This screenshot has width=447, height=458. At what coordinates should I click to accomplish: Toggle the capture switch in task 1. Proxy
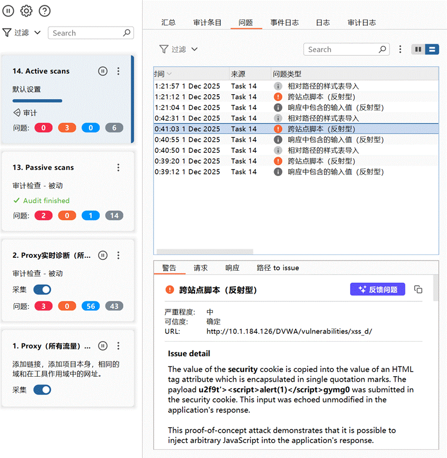click(x=42, y=390)
